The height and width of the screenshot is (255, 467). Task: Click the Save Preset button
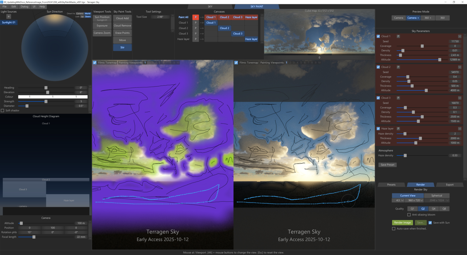click(x=387, y=165)
